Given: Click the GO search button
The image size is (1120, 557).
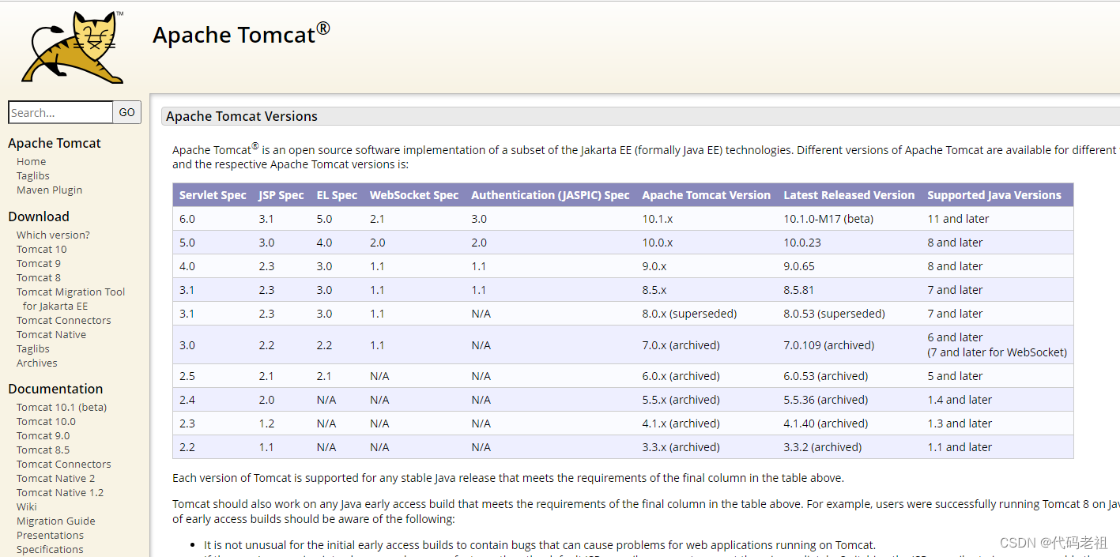Looking at the screenshot, I should [127, 112].
